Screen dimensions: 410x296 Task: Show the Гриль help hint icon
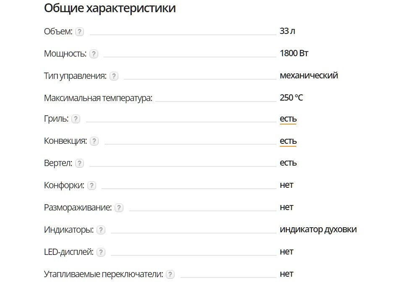[x=76, y=119]
